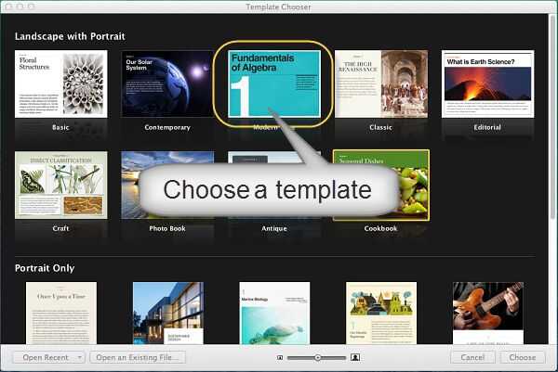558x372 pixels.
Task: Select the Editorial Earth Science template
Action: [x=487, y=83]
